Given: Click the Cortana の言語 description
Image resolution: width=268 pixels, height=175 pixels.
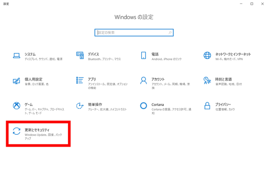Looking at the screenshot, I should coord(171,111).
